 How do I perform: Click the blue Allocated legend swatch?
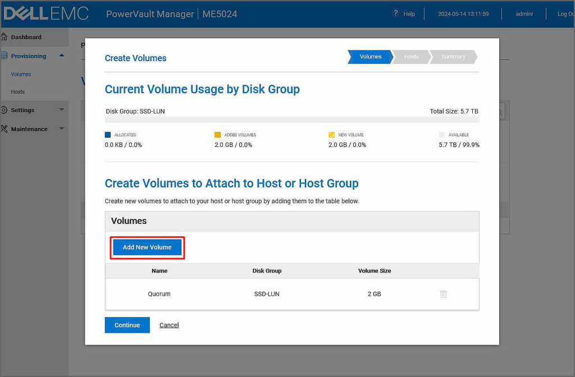(108, 135)
